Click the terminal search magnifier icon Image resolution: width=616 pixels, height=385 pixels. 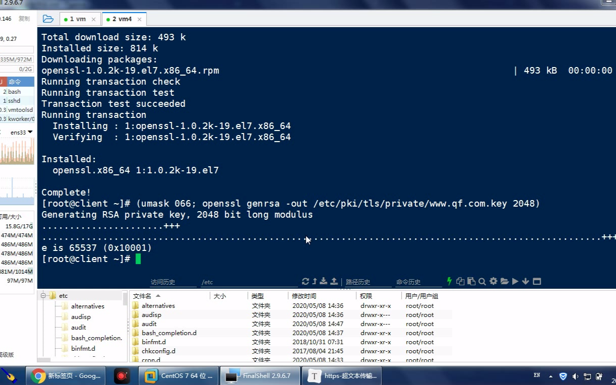(482, 282)
